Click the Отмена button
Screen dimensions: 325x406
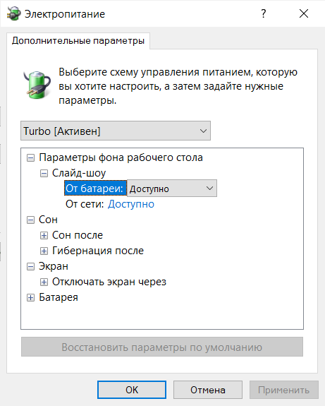pos(208,390)
